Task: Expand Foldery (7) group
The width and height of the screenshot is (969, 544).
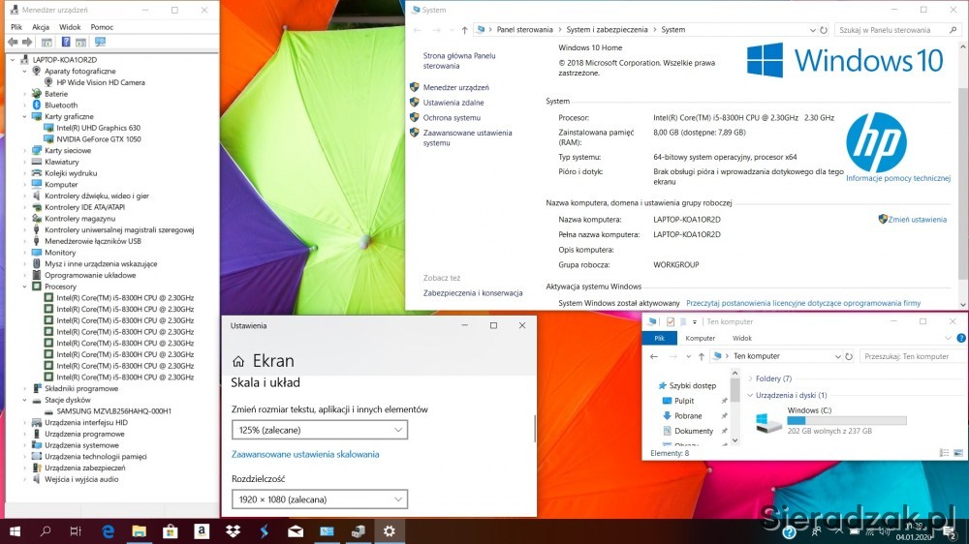Action: coord(750,378)
